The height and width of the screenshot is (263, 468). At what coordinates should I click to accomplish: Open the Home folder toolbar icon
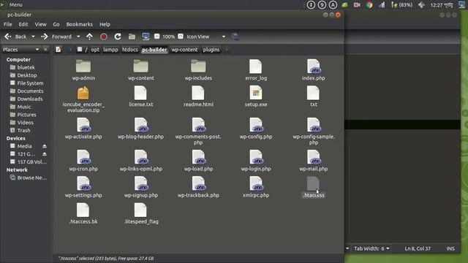(132, 37)
